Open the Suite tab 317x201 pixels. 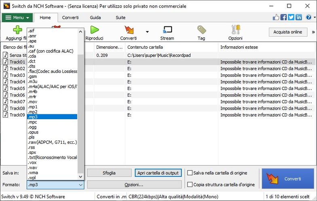pos(120,18)
